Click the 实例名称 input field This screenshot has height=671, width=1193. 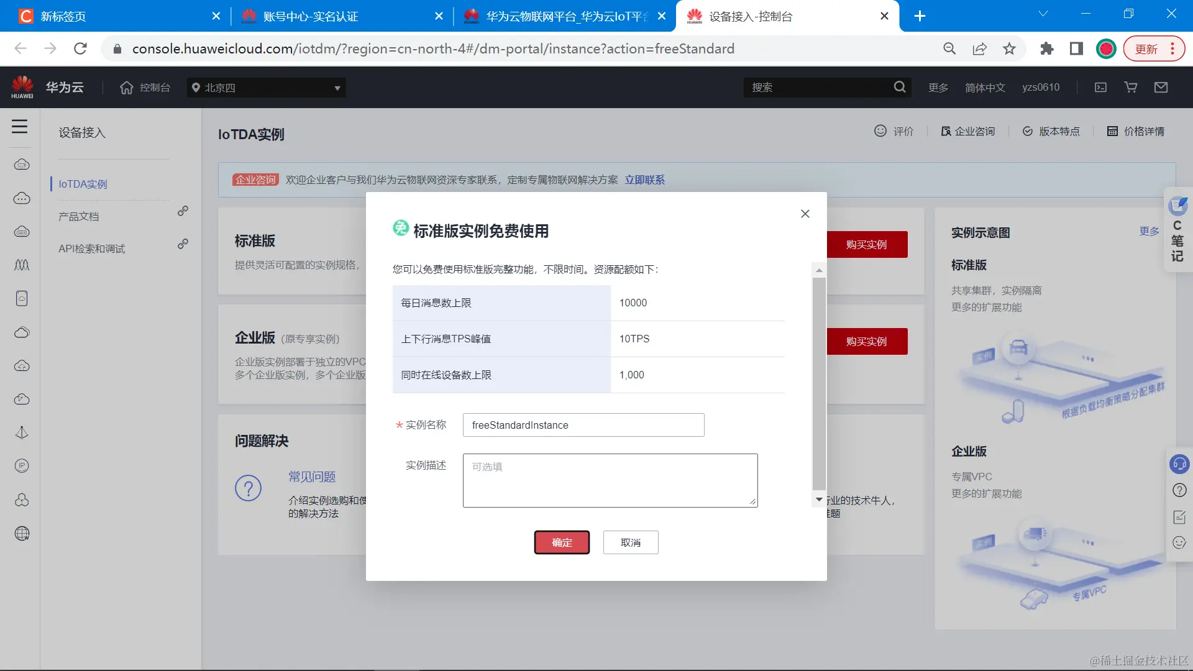coord(583,425)
